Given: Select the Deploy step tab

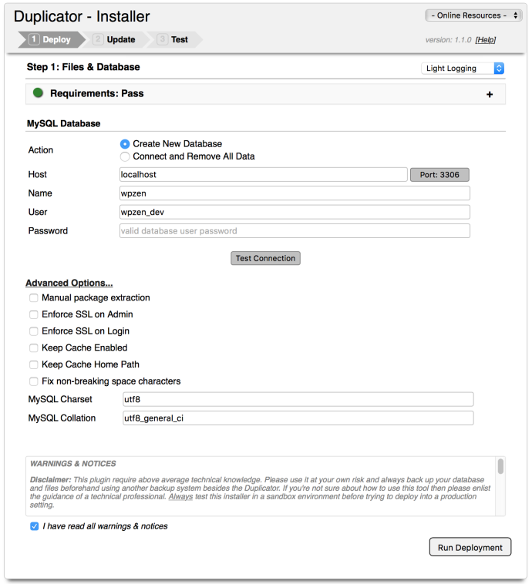Looking at the screenshot, I should point(52,39).
